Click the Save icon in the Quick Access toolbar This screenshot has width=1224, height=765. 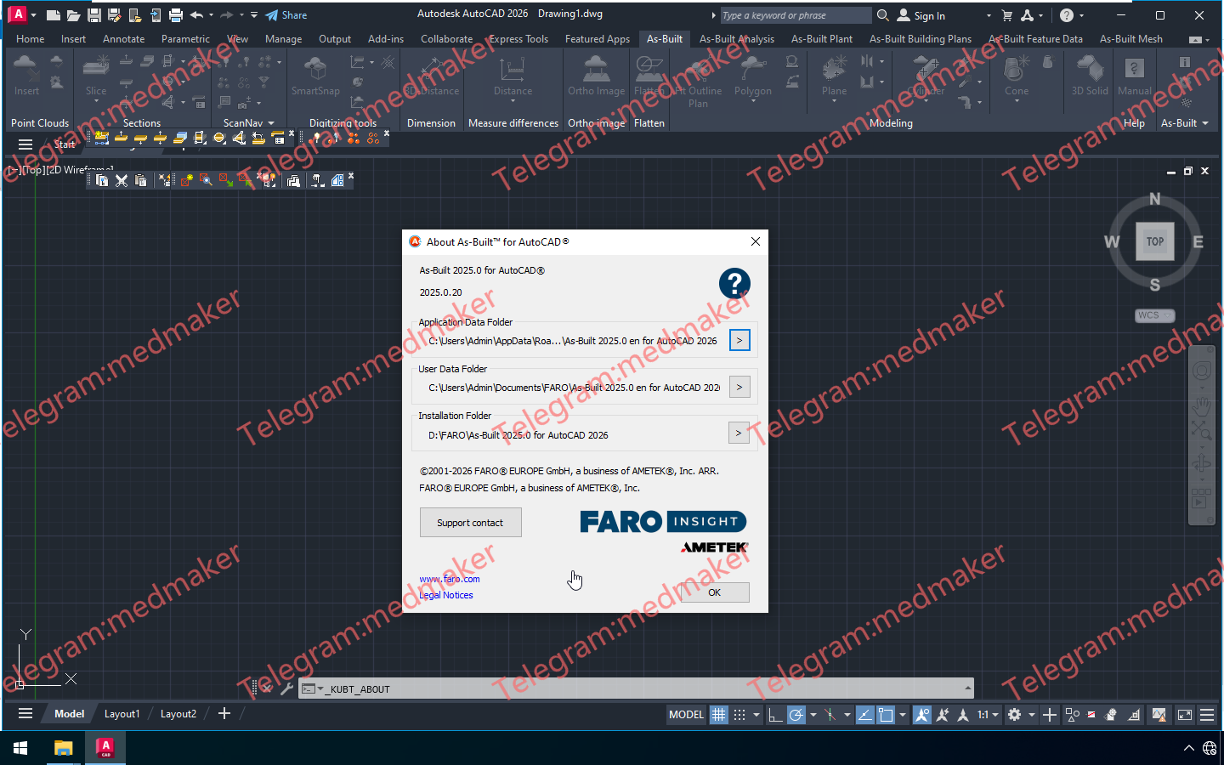pyautogui.click(x=93, y=15)
